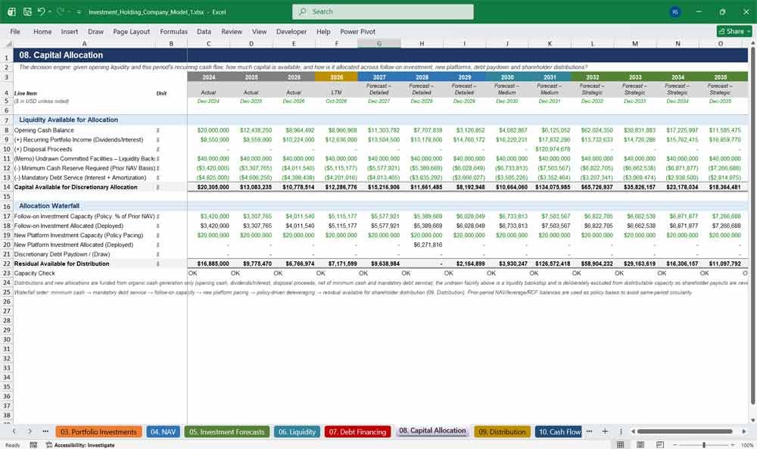Click Discretionary Debt Paydown / (Draw) label
The height and width of the screenshot is (449, 757).
pos(62,254)
